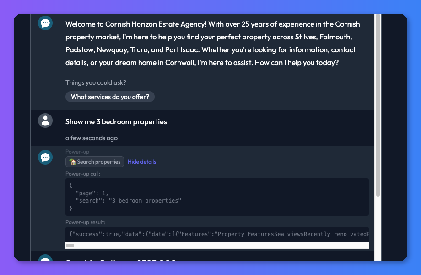
Task: Click the Power-up call code block
Action: pos(217,196)
